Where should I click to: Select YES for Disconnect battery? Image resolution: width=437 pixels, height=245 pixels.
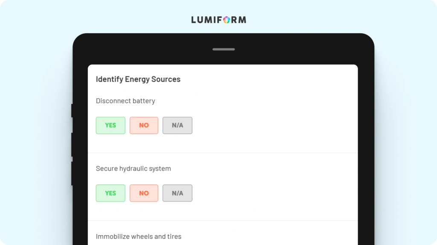pos(111,125)
